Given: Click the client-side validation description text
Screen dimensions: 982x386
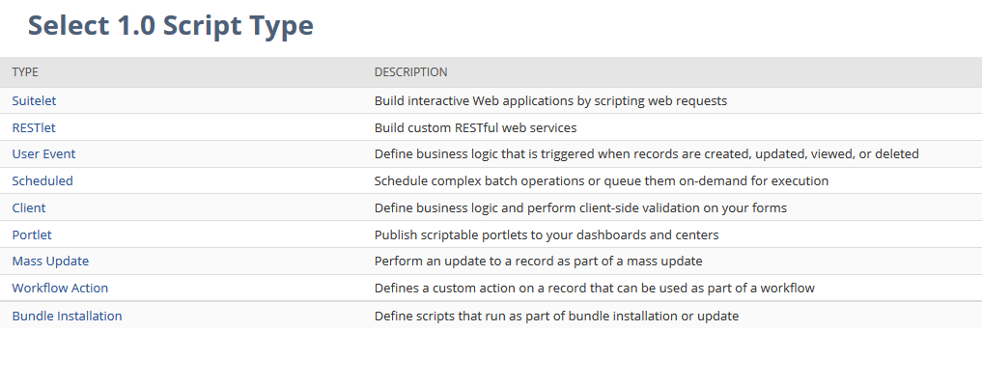Looking at the screenshot, I should coord(580,207).
